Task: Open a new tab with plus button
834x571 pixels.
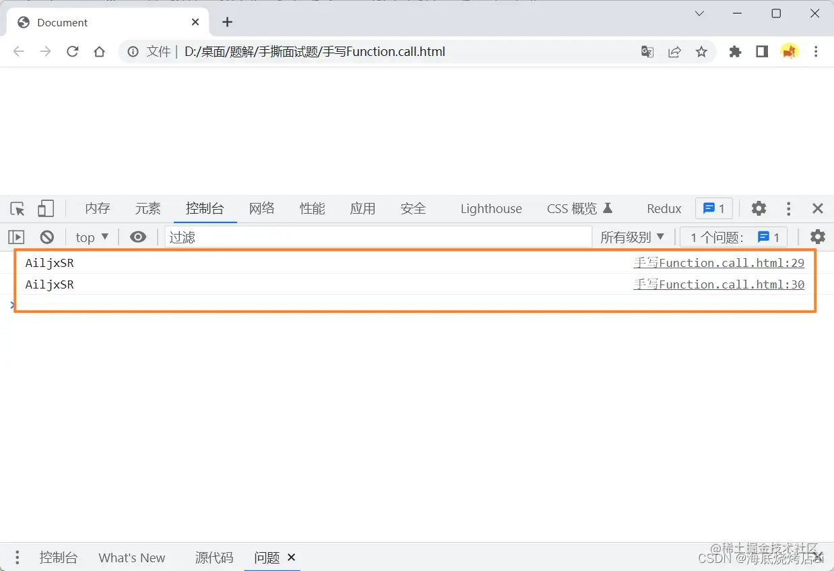Action: coord(227,22)
